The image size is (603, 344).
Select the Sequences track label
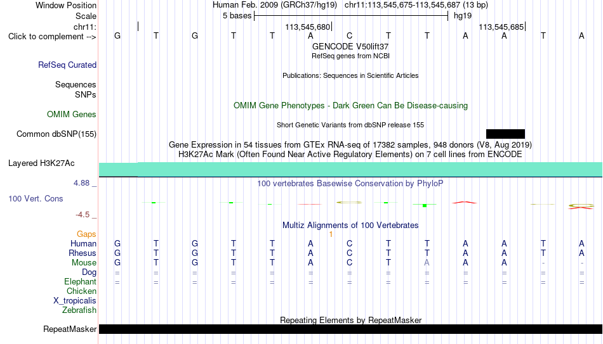pos(76,84)
